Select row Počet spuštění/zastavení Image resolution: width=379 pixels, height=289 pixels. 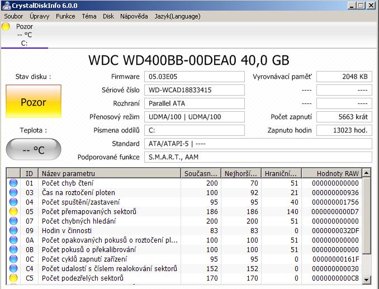point(184,202)
